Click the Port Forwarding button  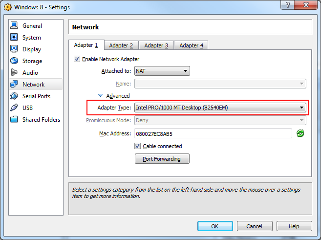point(162,159)
